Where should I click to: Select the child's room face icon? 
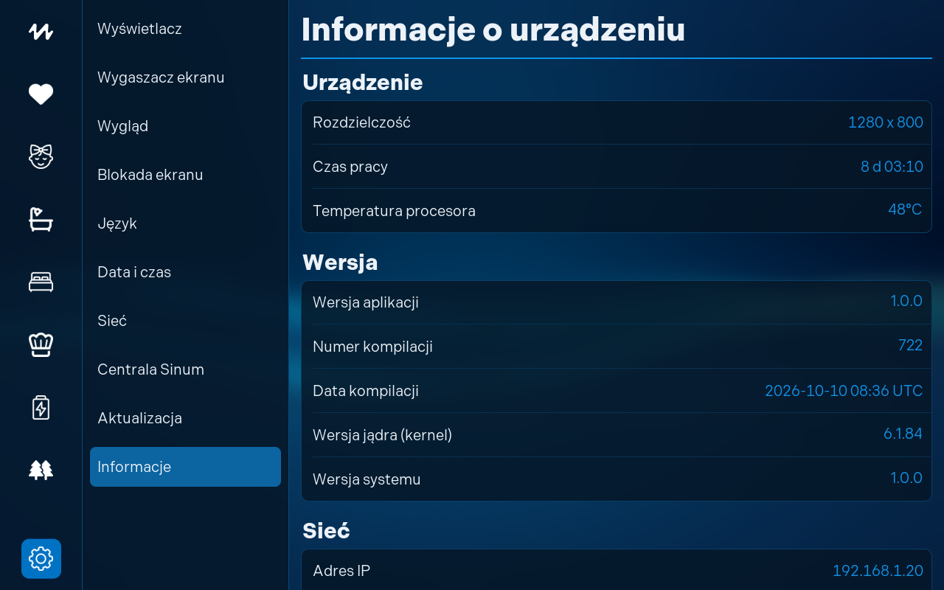click(x=41, y=156)
